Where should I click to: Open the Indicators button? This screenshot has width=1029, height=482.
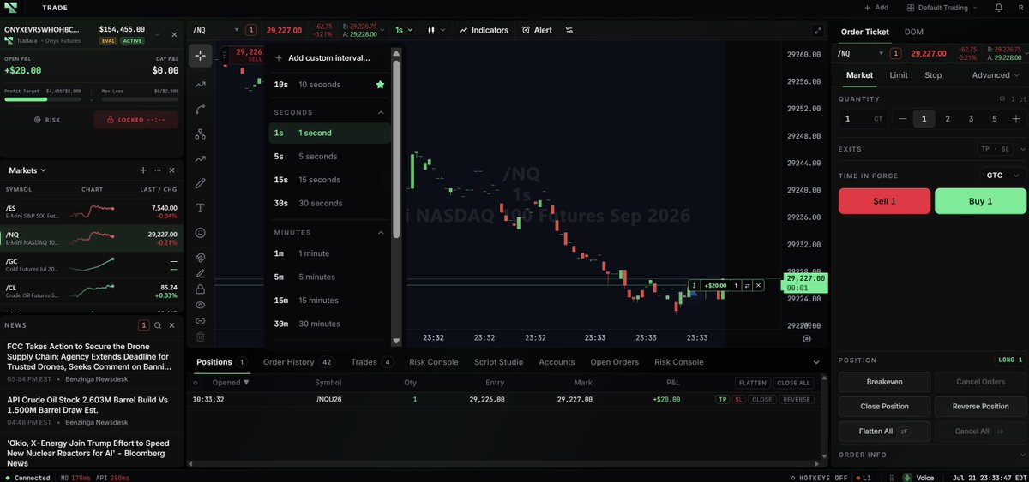(x=484, y=30)
